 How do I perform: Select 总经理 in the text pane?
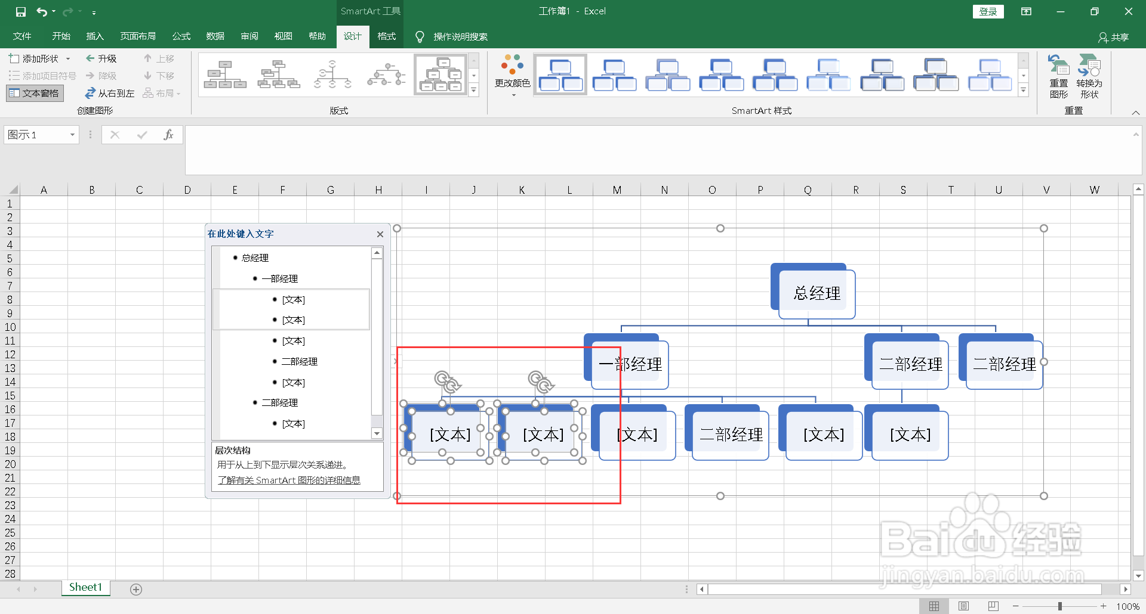255,258
